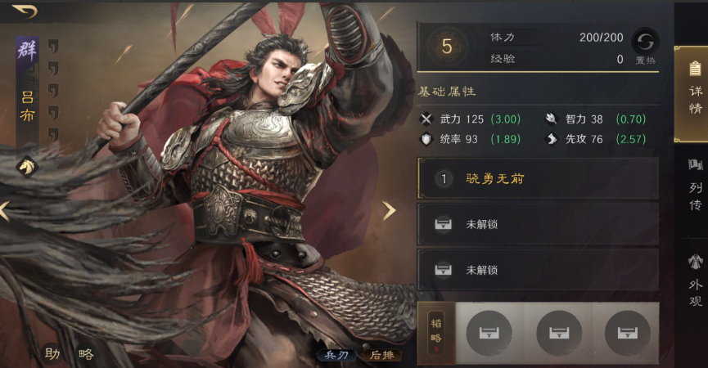Open the 骁勇无前 skill entry
Viewport: 708px width, 368px height.
tap(538, 178)
